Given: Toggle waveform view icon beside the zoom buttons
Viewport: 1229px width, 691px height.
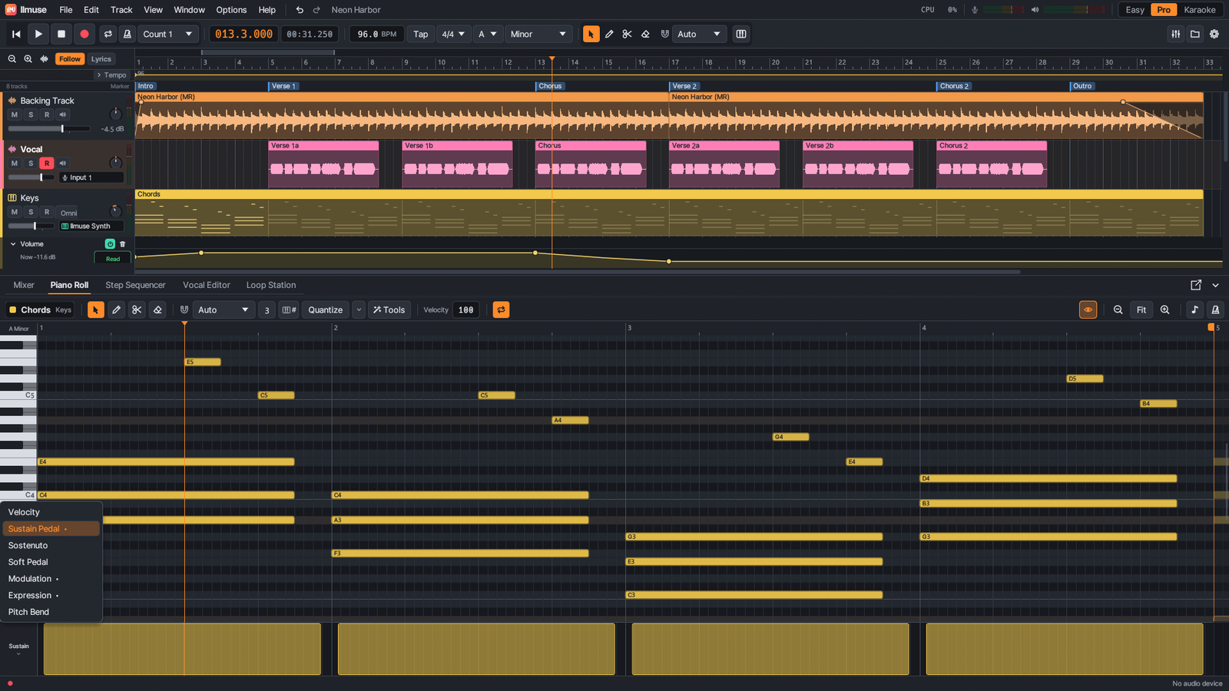Looking at the screenshot, I should (45, 59).
